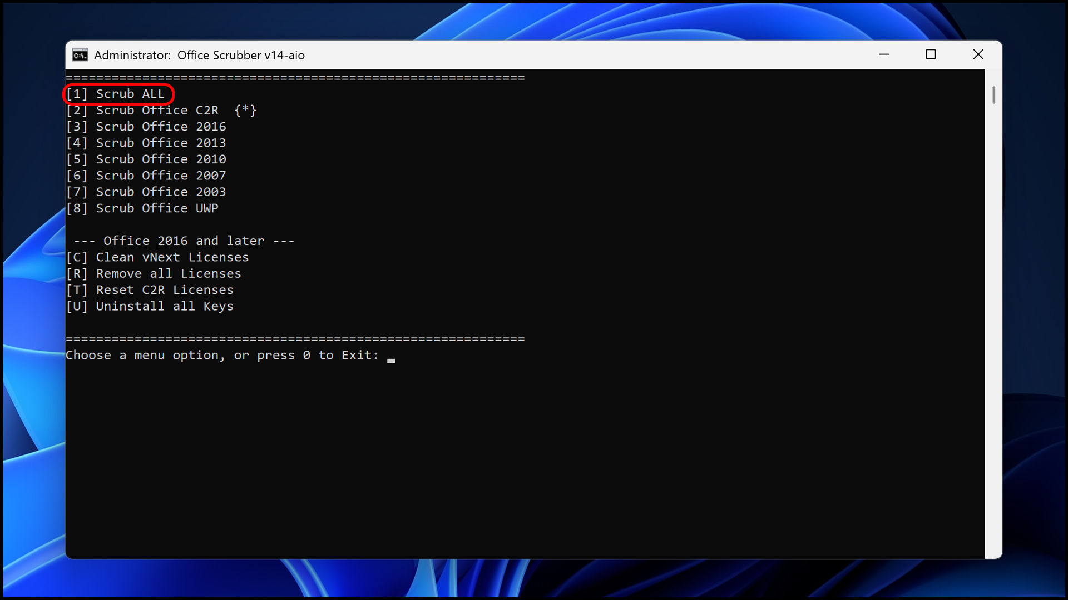Select Scrub Office C2R menu line

pyautogui.click(x=161, y=111)
